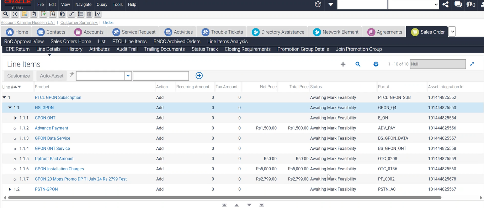Open the Advance Payment product link
The width and height of the screenshot is (484, 208).
click(x=52, y=128)
